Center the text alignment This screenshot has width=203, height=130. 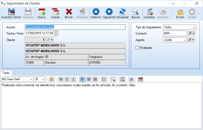(89, 79)
